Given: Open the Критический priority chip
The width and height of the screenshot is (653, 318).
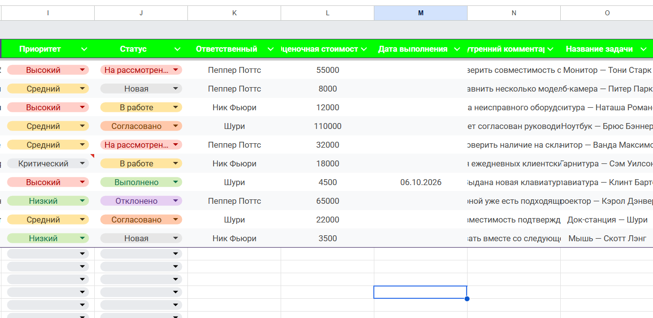Looking at the screenshot, I should (x=48, y=164).
